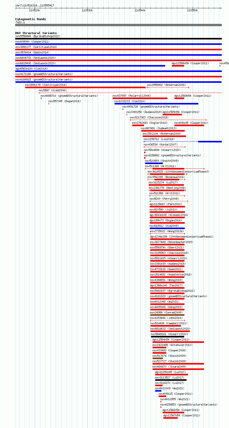Click the esv3891178 (Suktitipat2014) label
This screenshot has height=428, width=229.
click(x=46, y=85)
